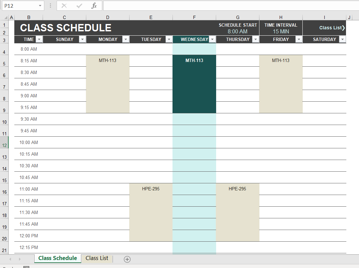Click the left sheet navigation arrow

[x=10, y=259]
